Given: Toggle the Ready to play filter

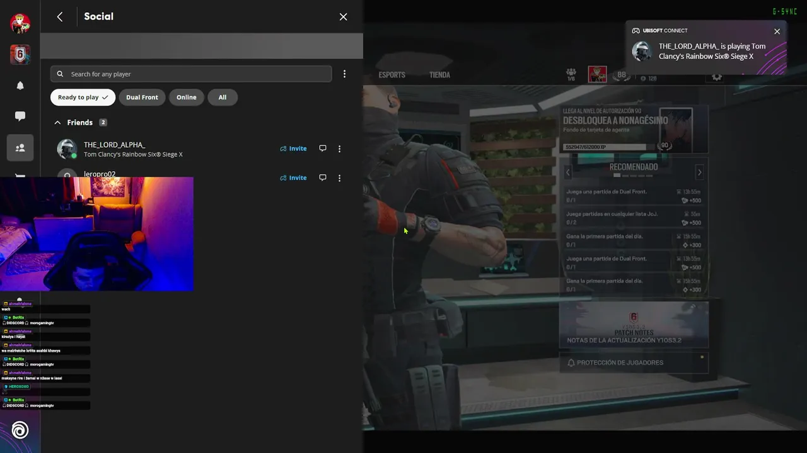Looking at the screenshot, I should point(83,98).
